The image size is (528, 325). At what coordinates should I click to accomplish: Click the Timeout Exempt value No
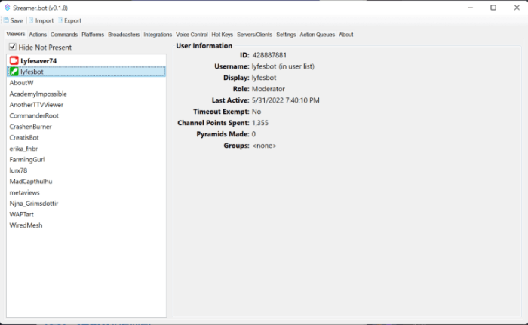(256, 112)
